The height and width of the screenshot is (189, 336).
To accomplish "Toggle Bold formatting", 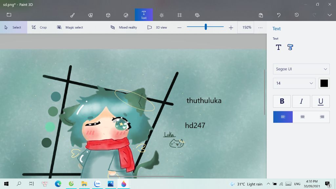I will 282,101.
